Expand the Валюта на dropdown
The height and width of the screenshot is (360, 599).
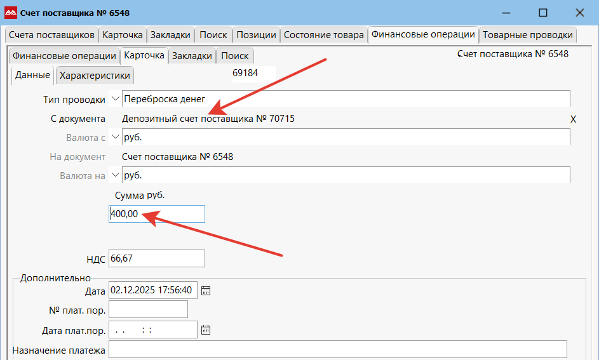(x=115, y=175)
